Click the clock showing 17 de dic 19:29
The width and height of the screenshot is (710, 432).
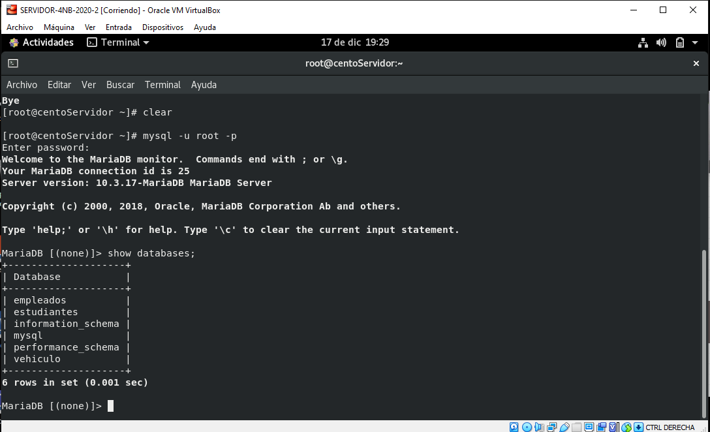(x=354, y=42)
